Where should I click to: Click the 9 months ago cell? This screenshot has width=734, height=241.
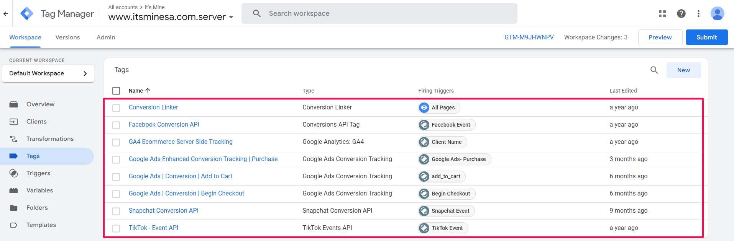629,211
